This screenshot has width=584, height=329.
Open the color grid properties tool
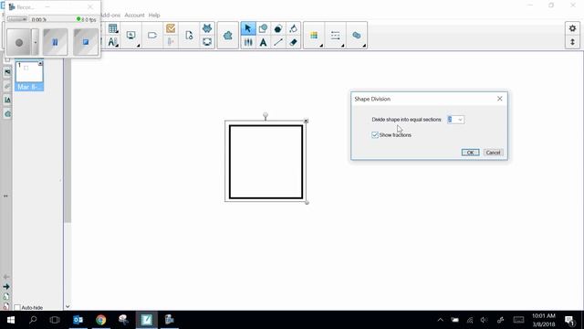[314, 36]
